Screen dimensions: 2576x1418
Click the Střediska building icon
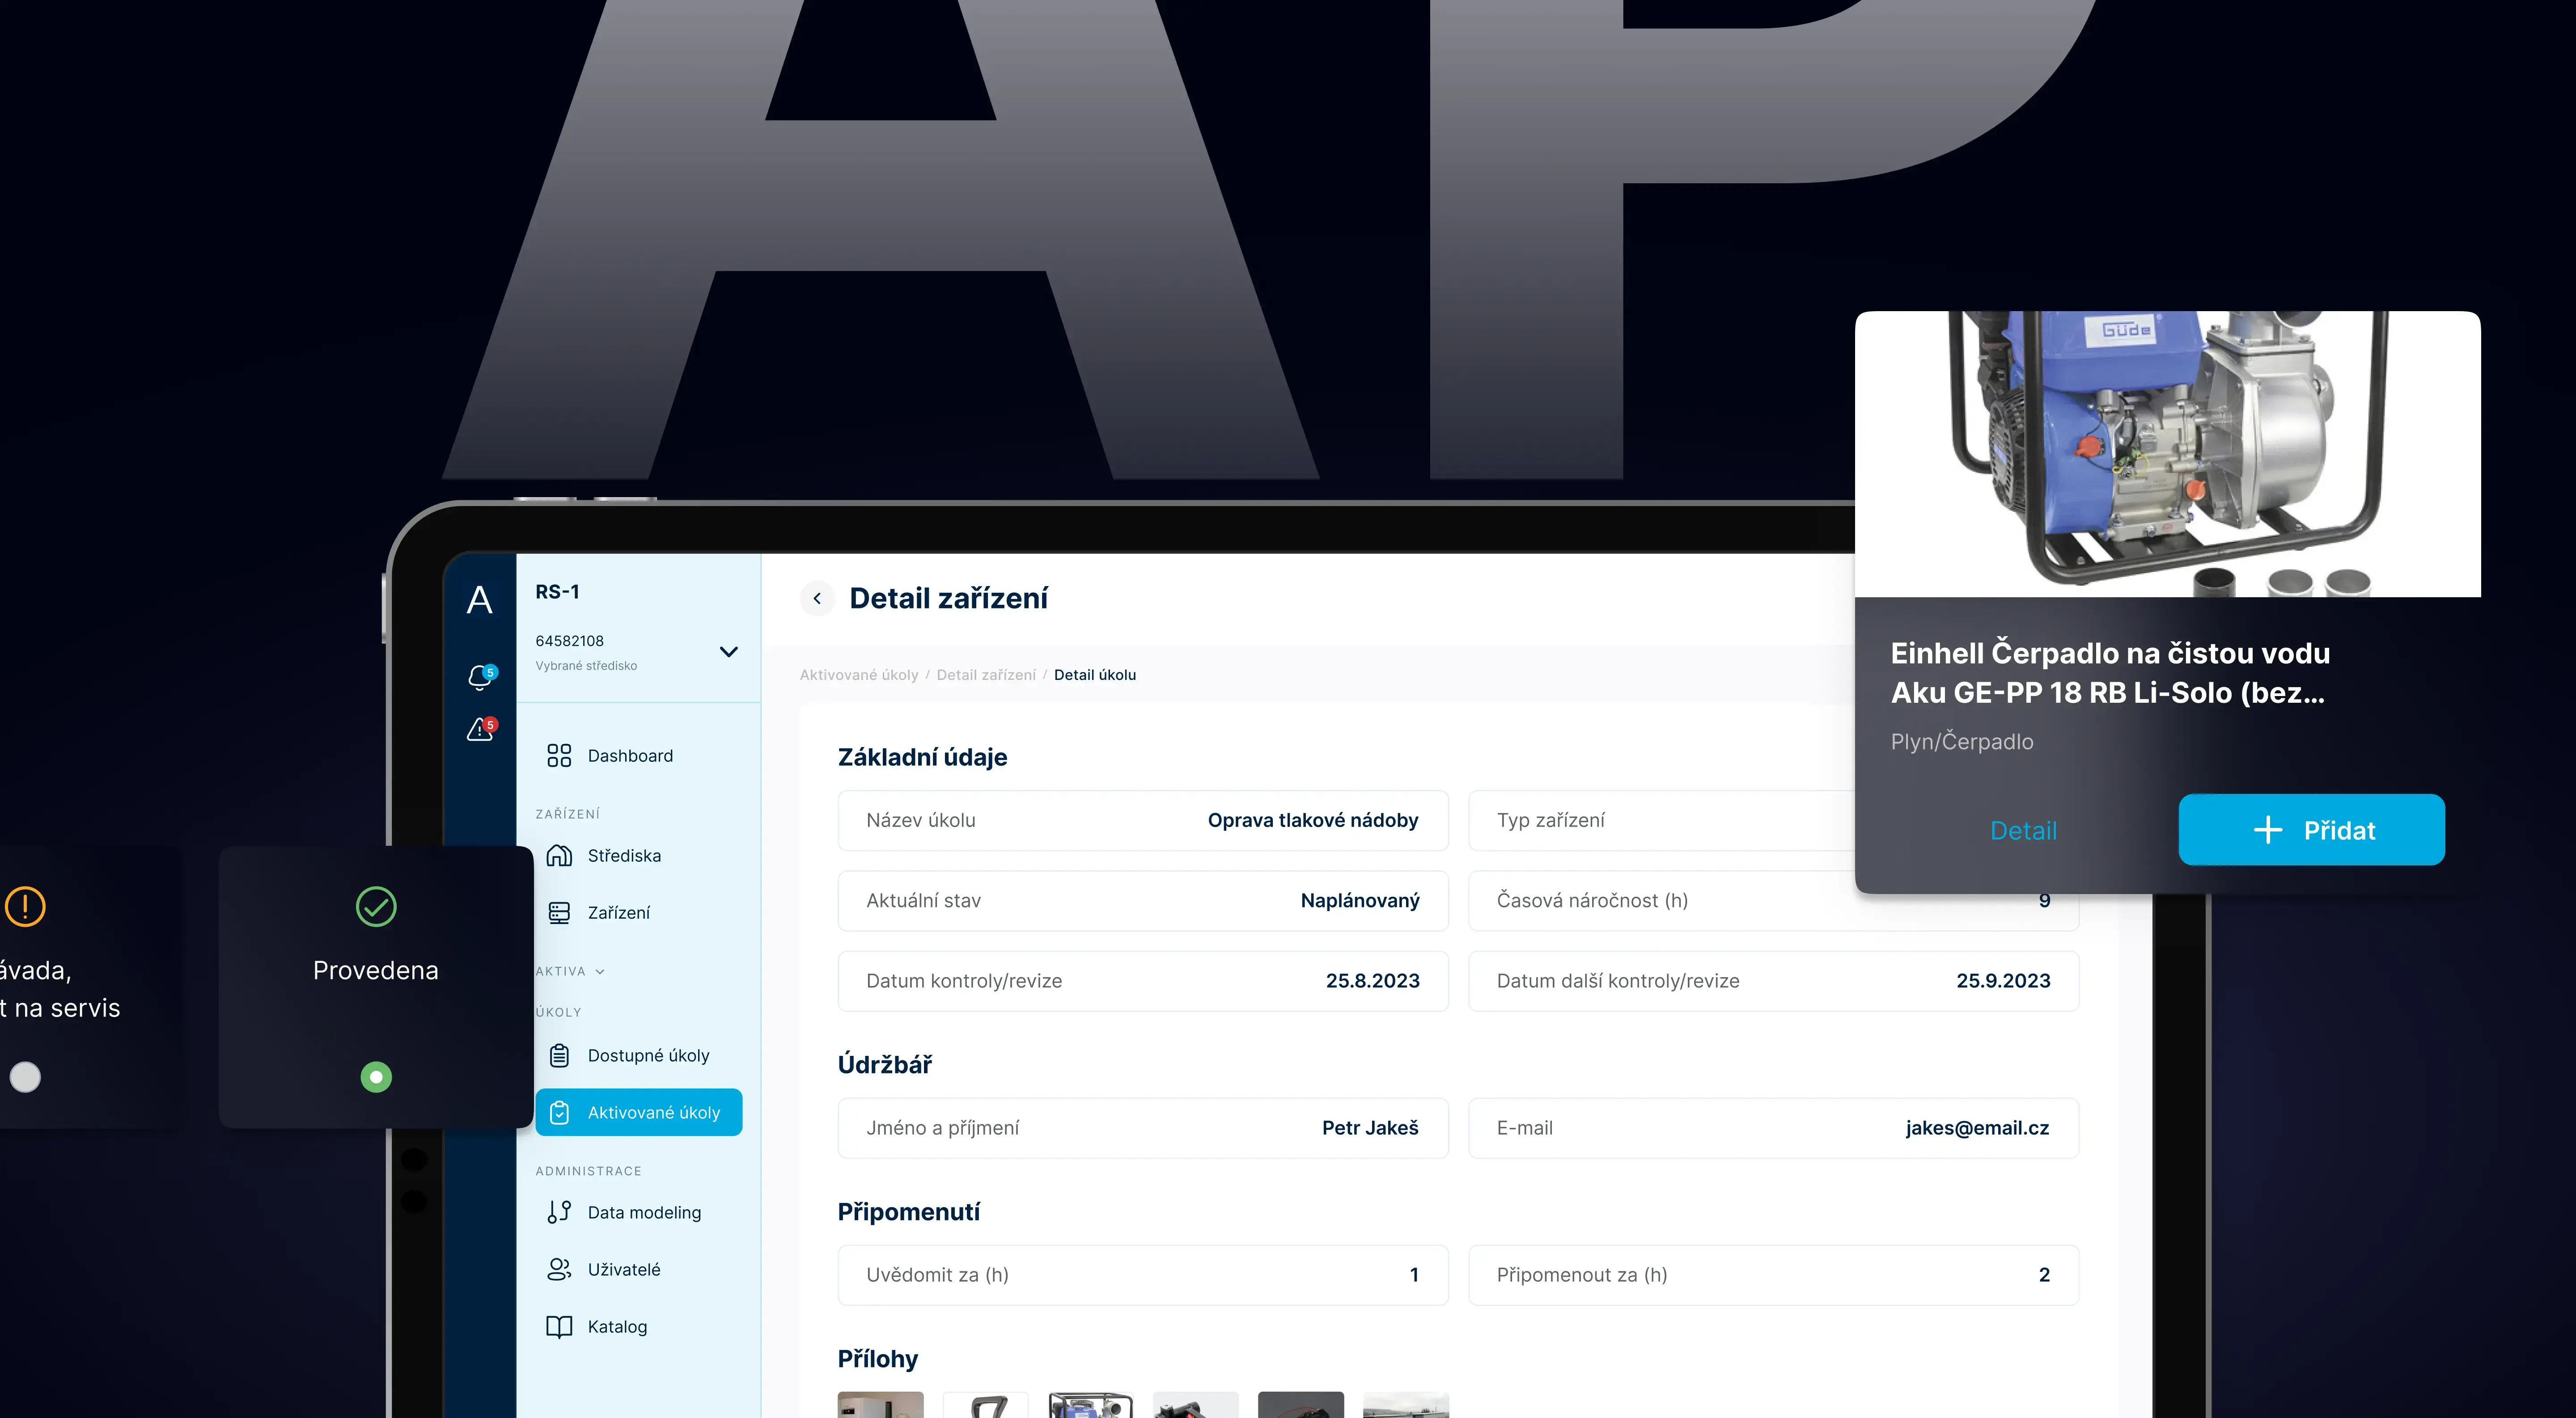[x=559, y=855]
